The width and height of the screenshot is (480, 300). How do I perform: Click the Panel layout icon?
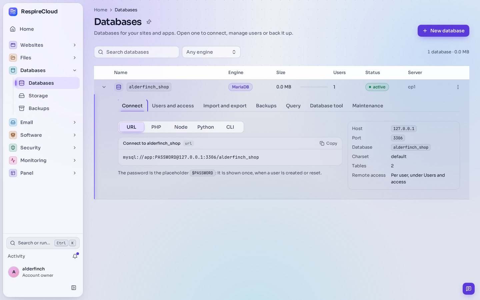(x=13, y=173)
